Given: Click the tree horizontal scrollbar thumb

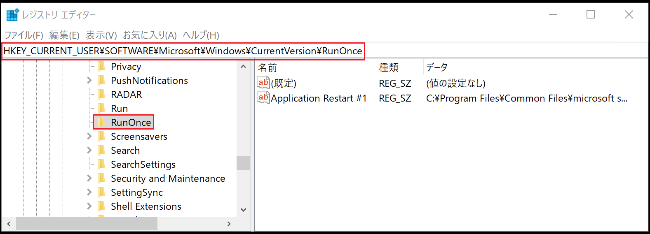Looking at the screenshot, I should (x=87, y=224).
